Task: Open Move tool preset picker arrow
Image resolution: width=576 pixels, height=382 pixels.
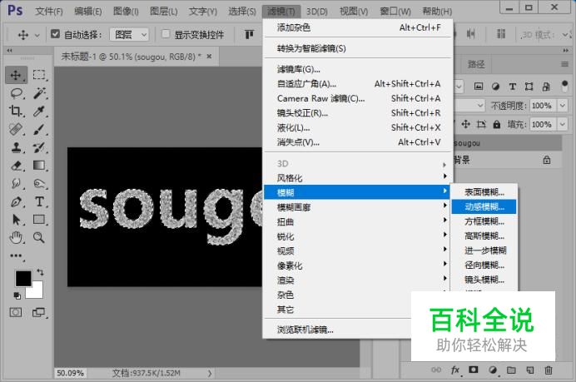Action: click(x=37, y=36)
